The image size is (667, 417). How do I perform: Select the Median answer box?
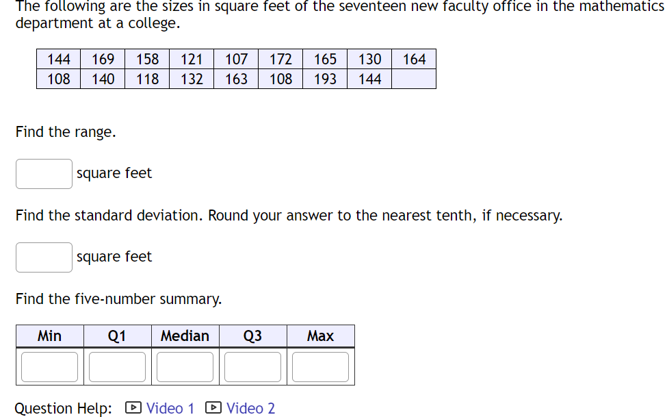184,366
